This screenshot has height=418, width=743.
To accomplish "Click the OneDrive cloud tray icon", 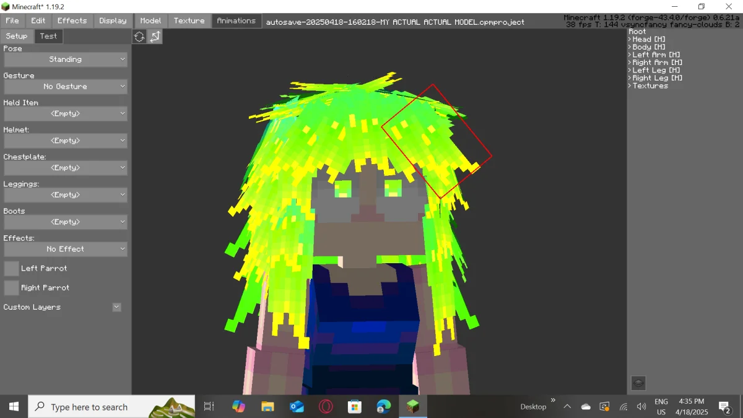I will point(586,407).
